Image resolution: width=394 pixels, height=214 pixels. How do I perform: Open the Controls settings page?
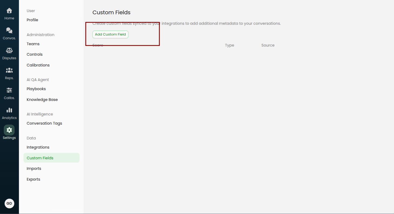(x=35, y=54)
